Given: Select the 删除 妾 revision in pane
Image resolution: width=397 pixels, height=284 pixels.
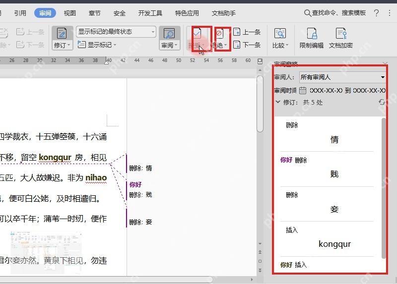Looking at the screenshot, I should 327,204.
